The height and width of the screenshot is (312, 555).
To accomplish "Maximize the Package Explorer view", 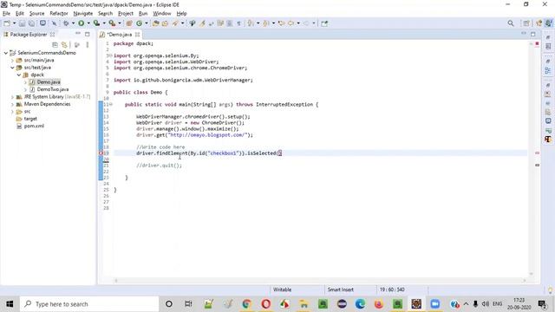I will click(x=88, y=35).
